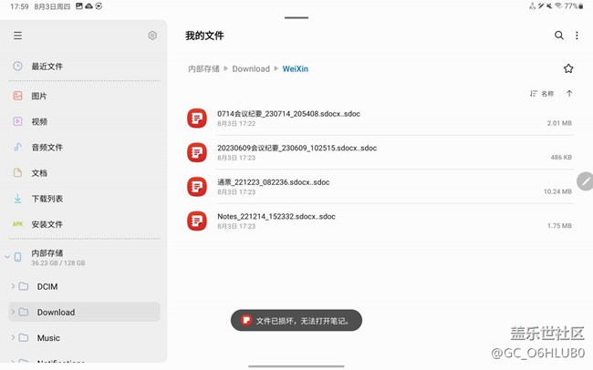
Task: Open 图片 category in sidebar
Action: pyautogui.click(x=39, y=96)
